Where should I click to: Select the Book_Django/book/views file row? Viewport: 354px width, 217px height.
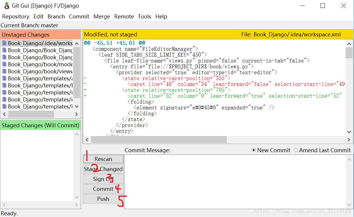[37, 71]
